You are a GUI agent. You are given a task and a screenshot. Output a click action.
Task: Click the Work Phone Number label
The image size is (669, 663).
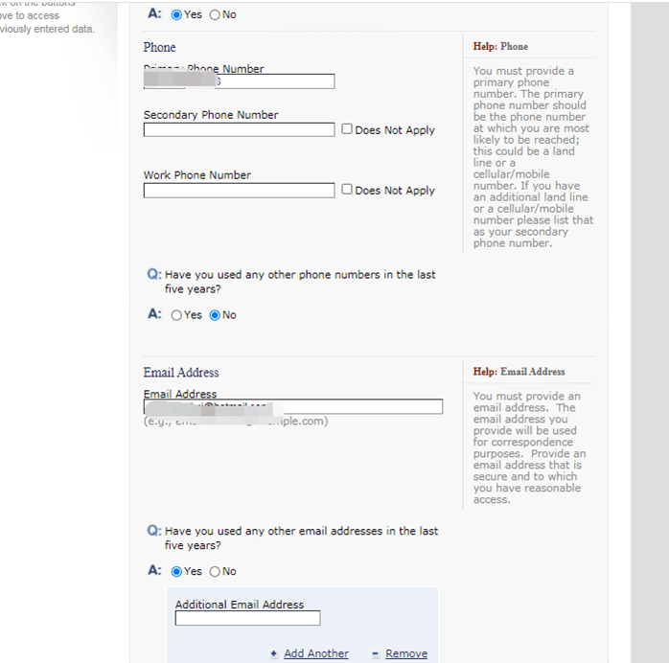197,174
